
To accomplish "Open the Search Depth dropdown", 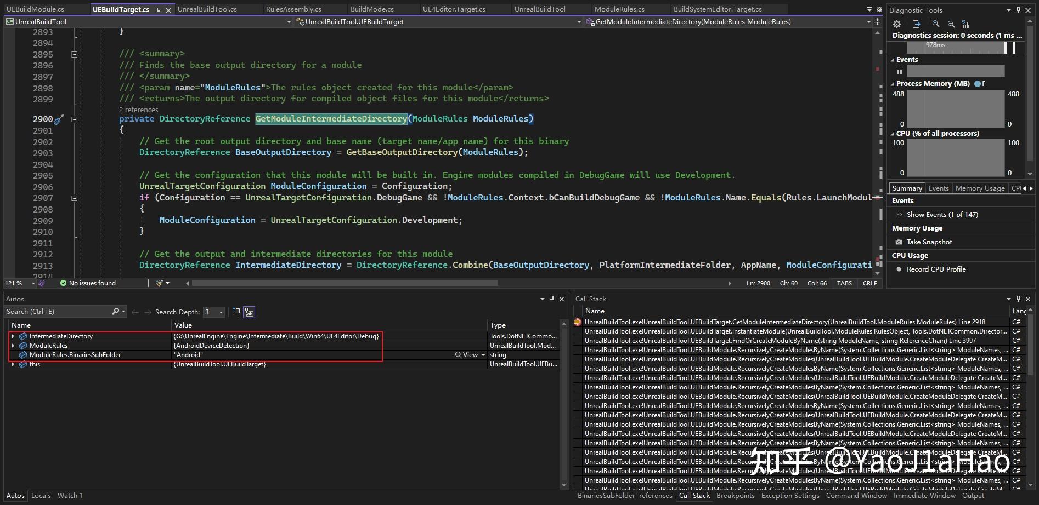I will [221, 312].
